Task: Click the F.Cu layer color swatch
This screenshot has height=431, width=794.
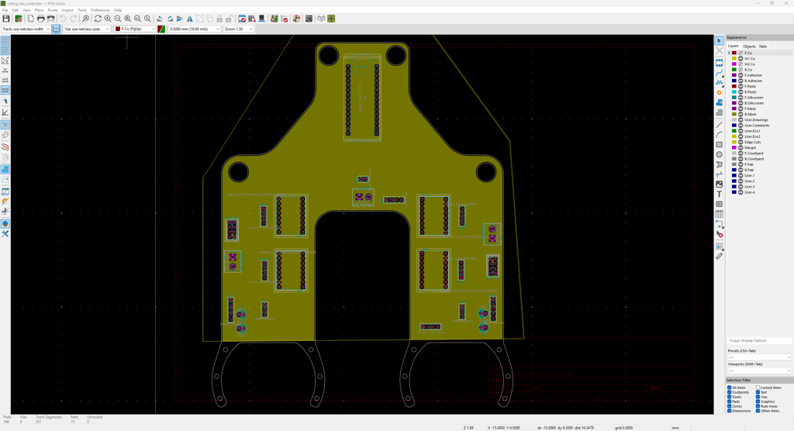Action: [x=734, y=53]
